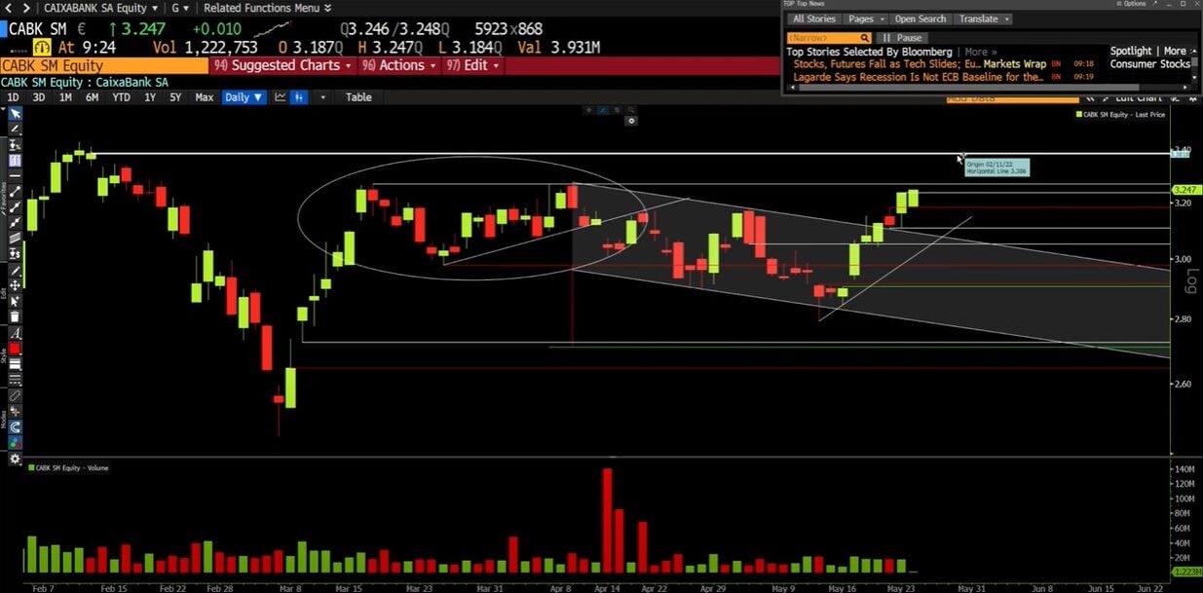Toggle the Log scale label on price axis
This screenshot has height=593, width=1203.
click(1190, 280)
